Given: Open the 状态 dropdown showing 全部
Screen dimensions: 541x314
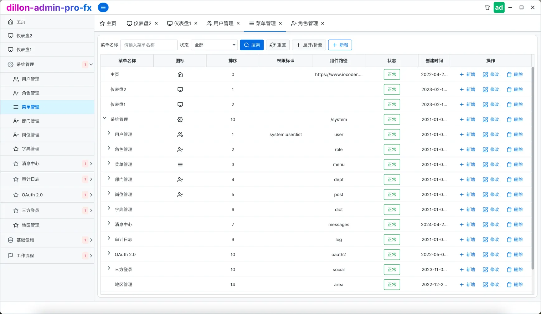Looking at the screenshot, I should point(214,45).
